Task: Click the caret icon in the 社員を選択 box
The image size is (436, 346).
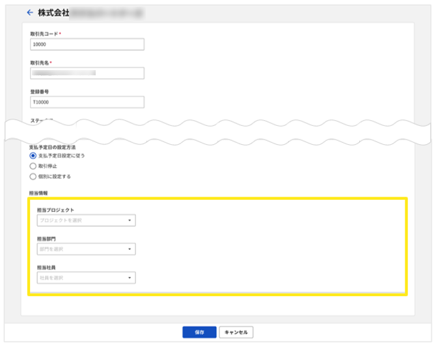Action: tap(129, 278)
